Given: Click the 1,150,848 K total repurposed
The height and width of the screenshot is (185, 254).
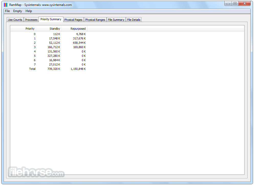Looking at the screenshot, I should [78, 69].
